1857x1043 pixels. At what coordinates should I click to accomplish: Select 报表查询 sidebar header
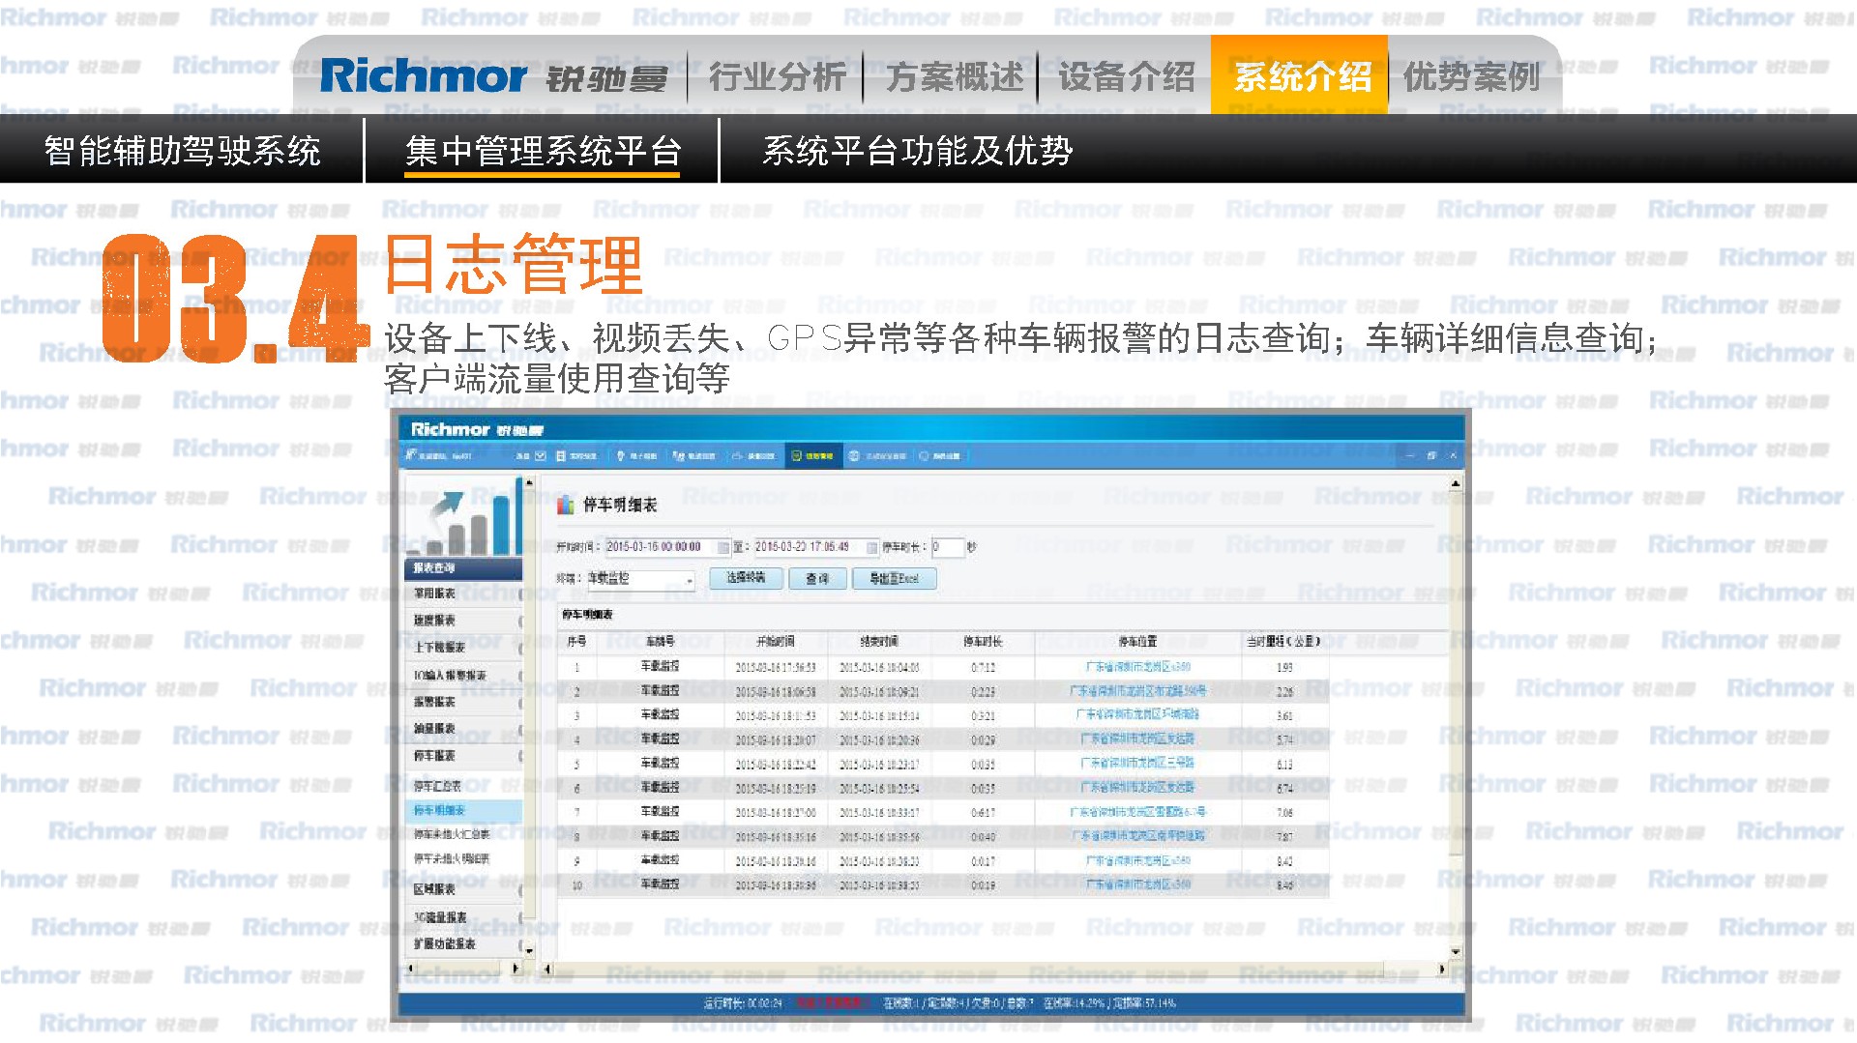pyautogui.click(x=463, y=567)
